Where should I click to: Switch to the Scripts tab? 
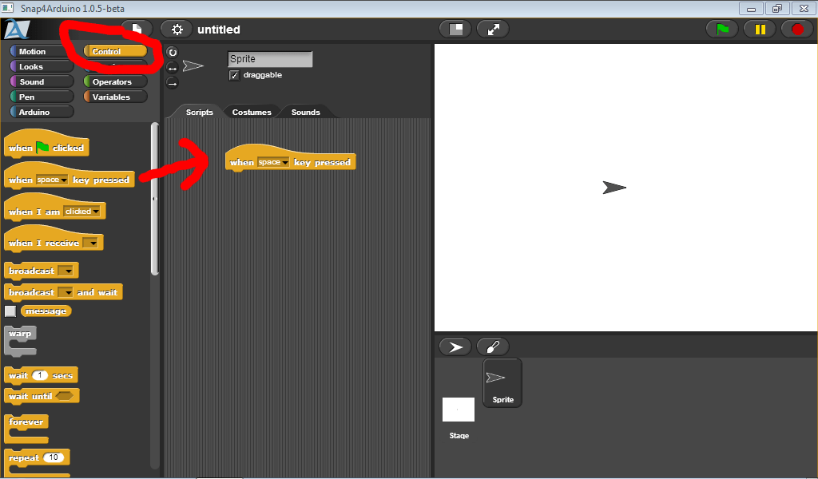pyautogui.click(x=199, y=112)
